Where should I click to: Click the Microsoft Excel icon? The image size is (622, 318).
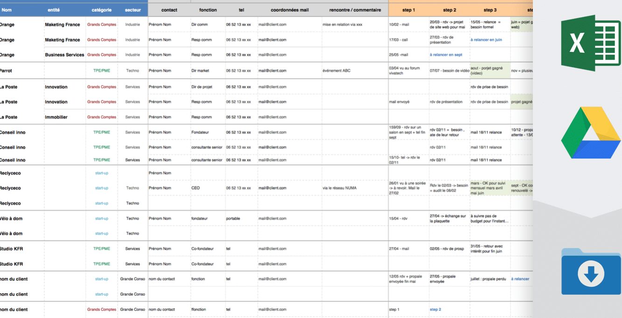(x=591, y=43)
